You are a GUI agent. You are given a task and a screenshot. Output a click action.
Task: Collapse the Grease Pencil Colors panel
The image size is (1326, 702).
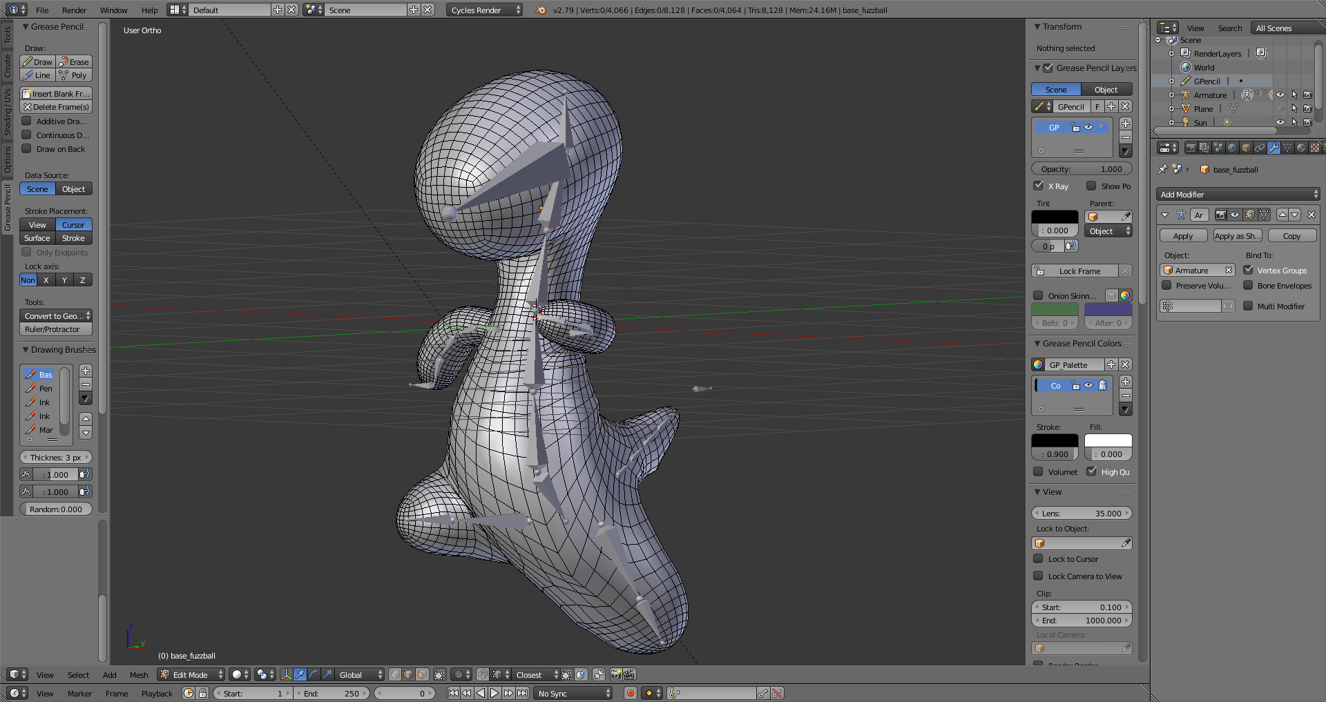coord(1037,343)
